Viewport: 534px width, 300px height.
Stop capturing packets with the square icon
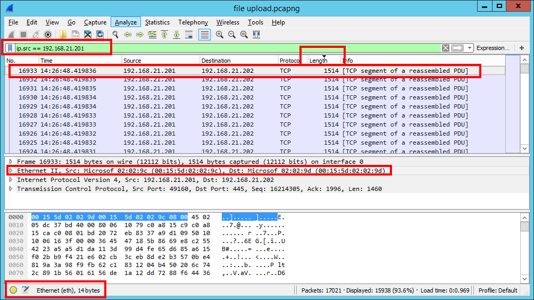pos(23,35)
